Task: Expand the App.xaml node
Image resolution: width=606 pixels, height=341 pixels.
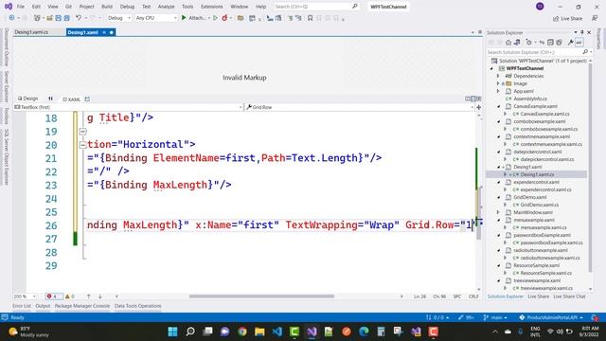Action: [498, 91]
